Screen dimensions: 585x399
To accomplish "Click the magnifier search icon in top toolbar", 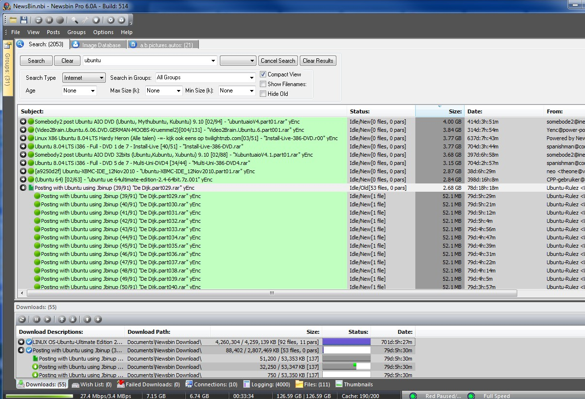I will click(x=75, y=20).
